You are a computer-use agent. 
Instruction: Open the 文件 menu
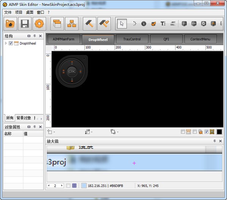point(8,12)
